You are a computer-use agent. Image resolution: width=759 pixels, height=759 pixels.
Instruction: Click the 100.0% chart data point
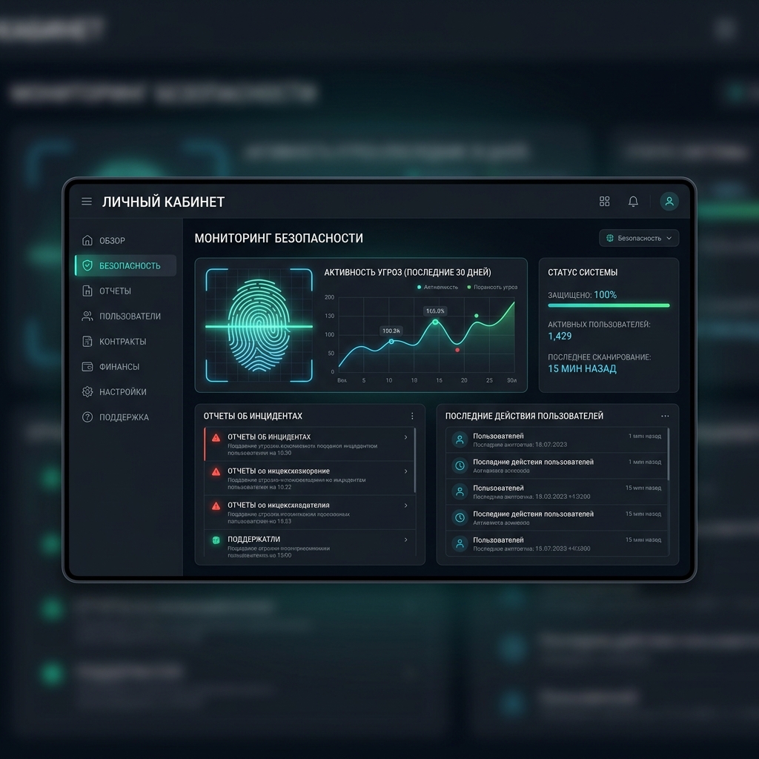tap(435, 322)
